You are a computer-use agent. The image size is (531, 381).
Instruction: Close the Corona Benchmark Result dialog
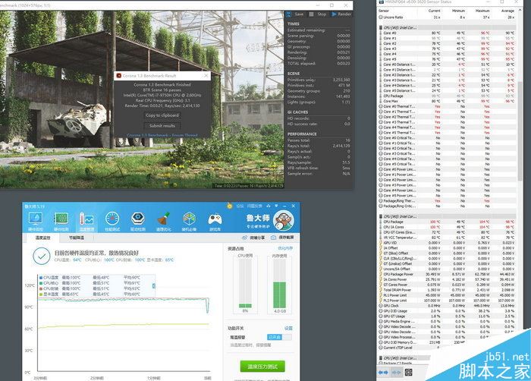(x=206, y=76)
